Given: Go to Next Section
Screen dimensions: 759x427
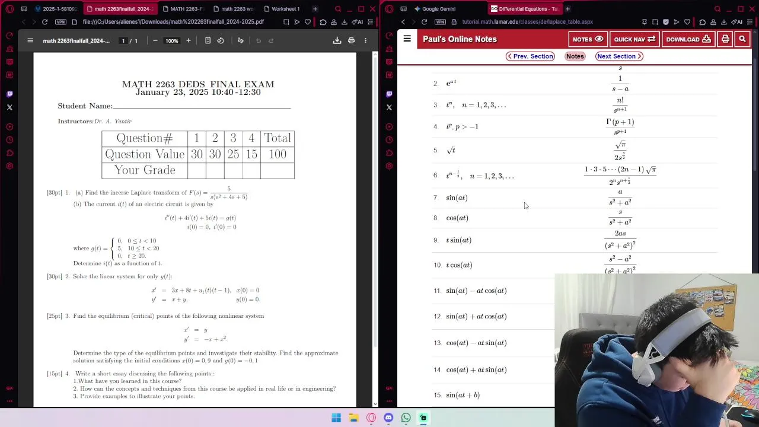Looking at the screenshot, I should 619,56.
